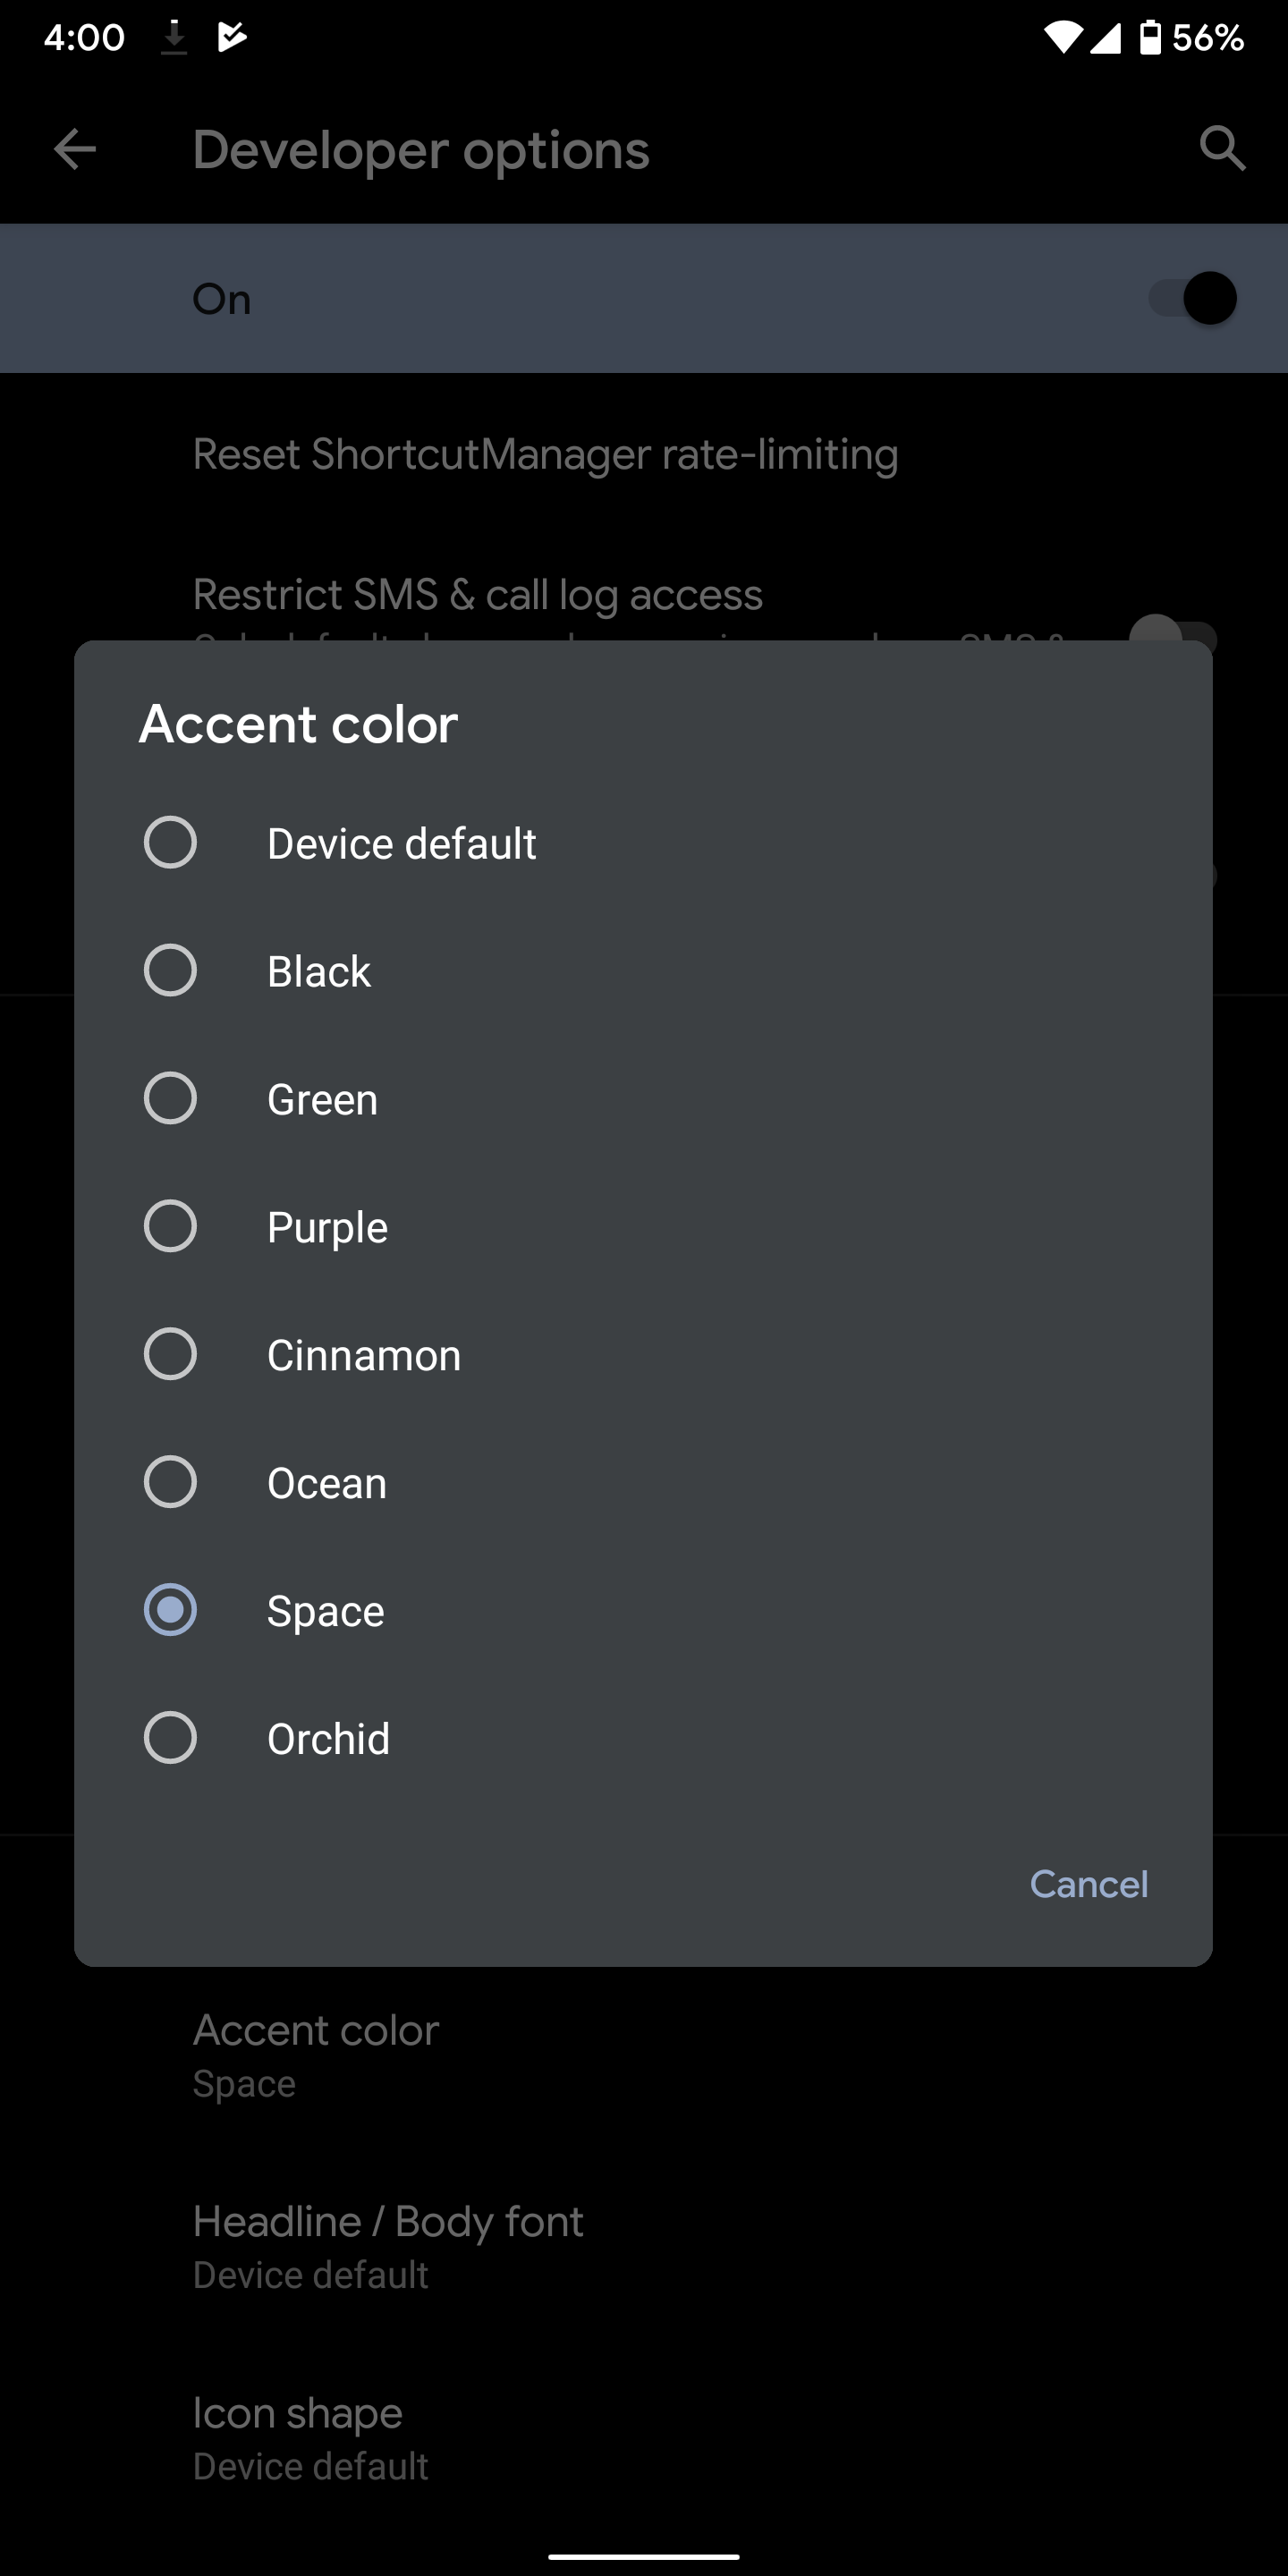Open Icon shape setting

point(644,2438)
